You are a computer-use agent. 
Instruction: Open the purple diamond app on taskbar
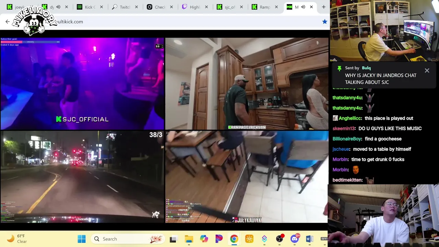264,239
